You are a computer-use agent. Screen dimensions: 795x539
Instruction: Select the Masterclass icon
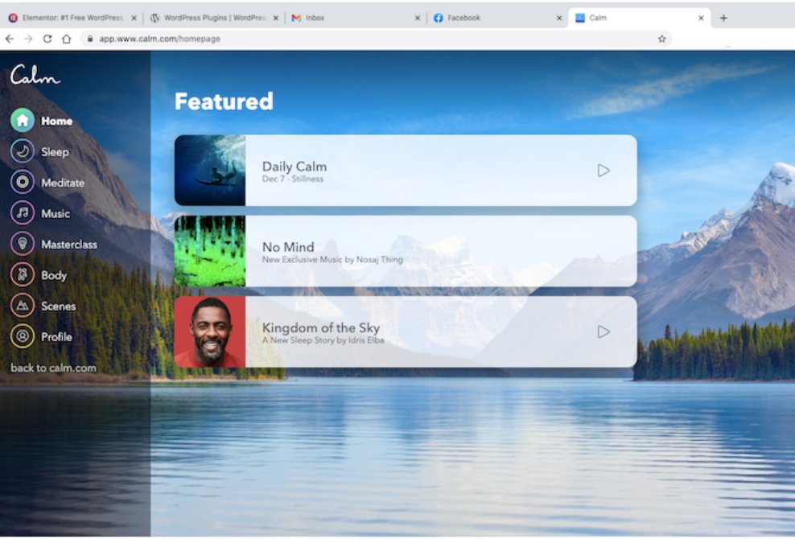pos(23,244)
